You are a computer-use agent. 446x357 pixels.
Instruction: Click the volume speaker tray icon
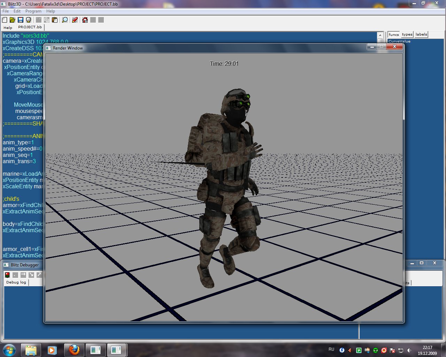coord(409,350)
